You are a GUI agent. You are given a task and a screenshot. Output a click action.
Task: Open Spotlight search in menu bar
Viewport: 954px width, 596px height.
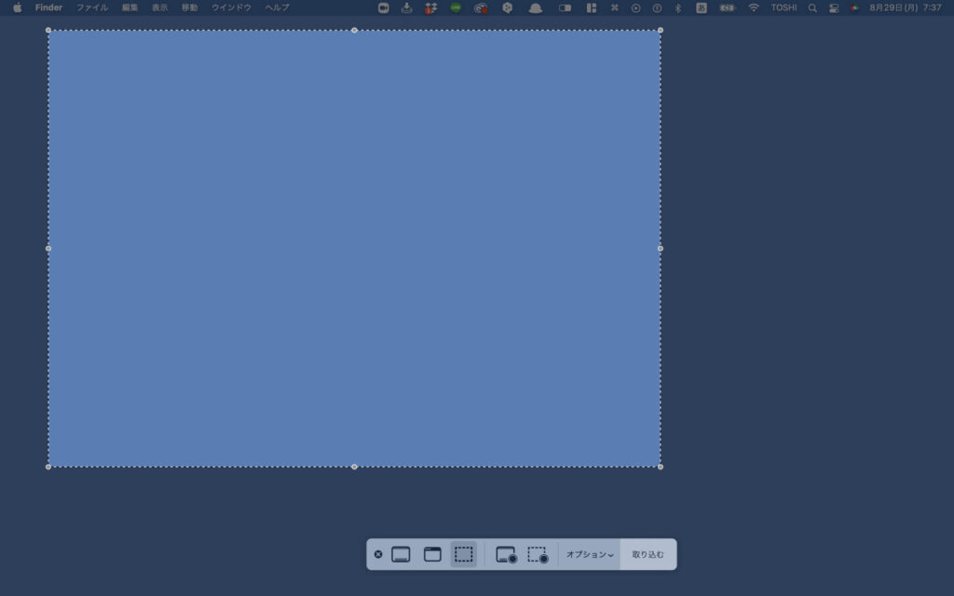[x=812, y=7]
